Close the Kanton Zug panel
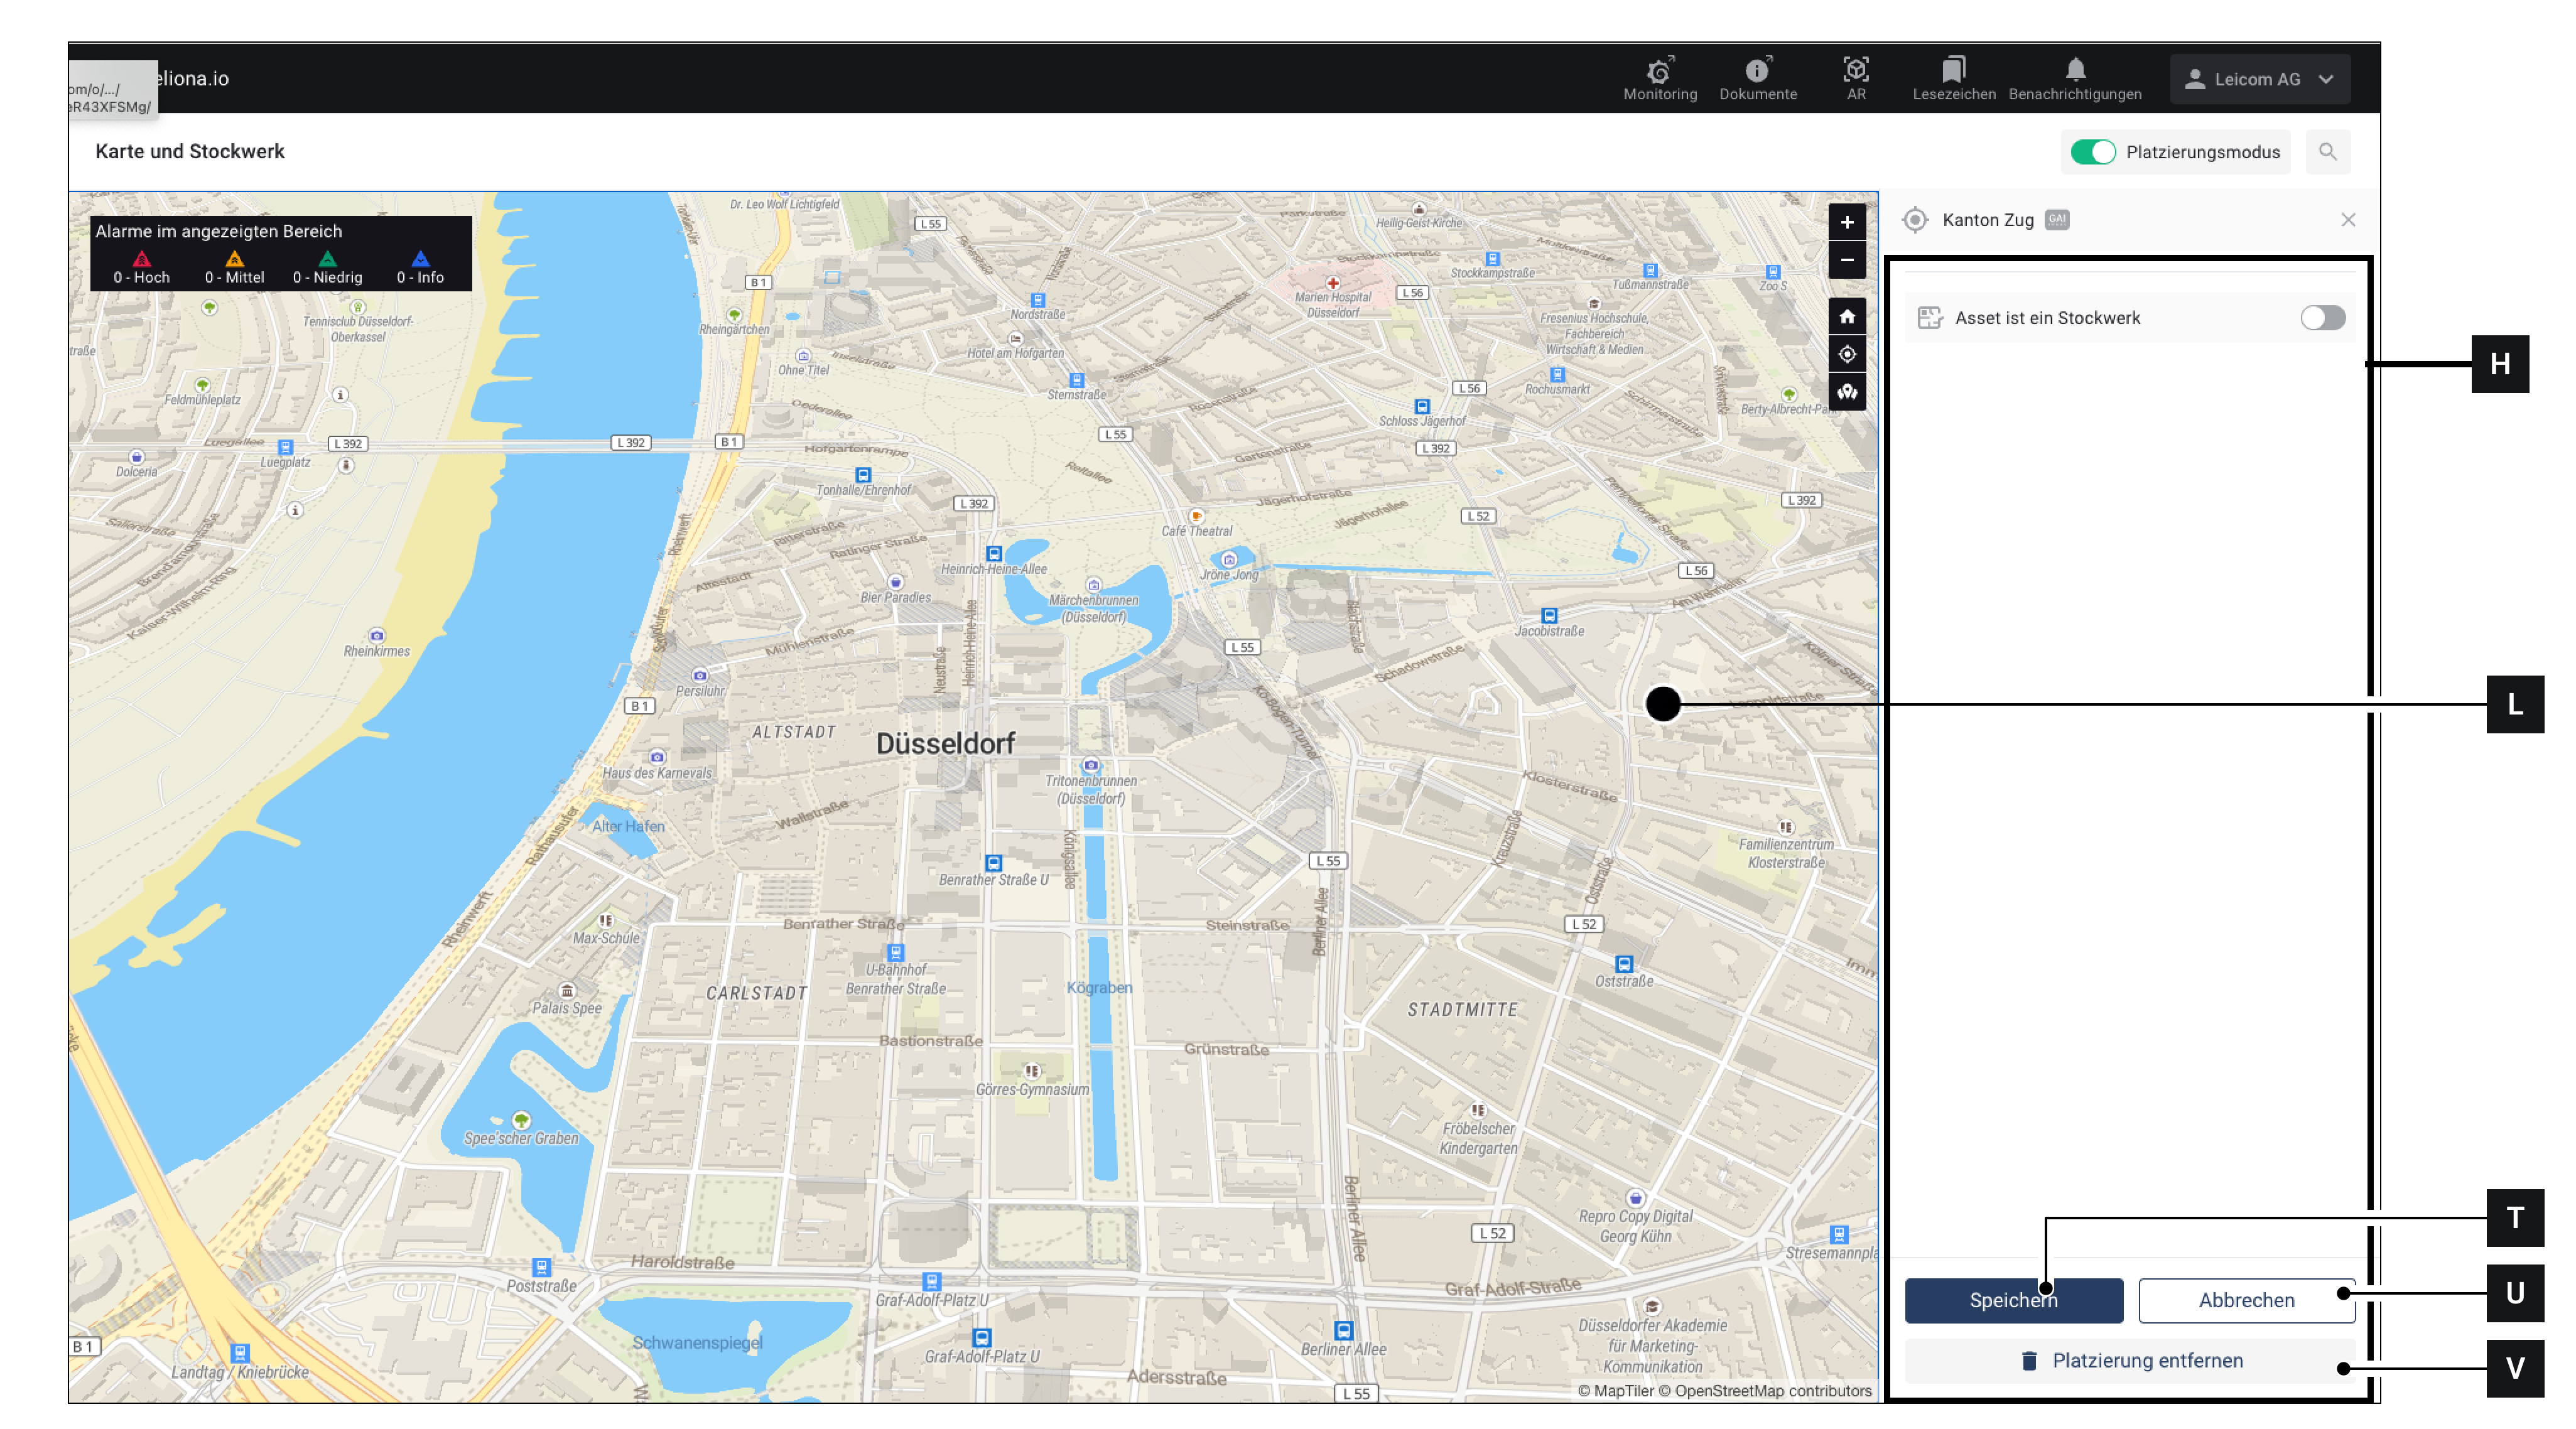Screen dimensions: 2576x1429 [x=2347, y=220]
